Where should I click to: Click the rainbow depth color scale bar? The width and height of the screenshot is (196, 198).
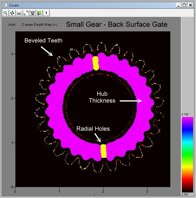[x=187, y=154]
